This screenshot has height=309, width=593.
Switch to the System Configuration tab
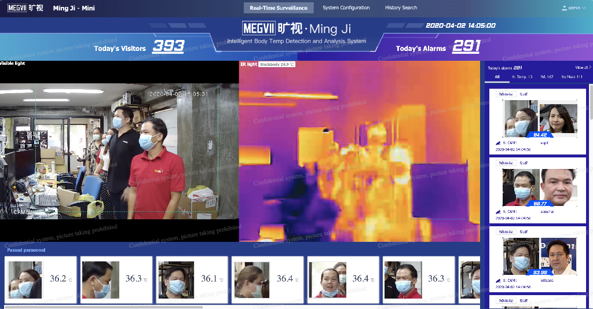point(346,8)
